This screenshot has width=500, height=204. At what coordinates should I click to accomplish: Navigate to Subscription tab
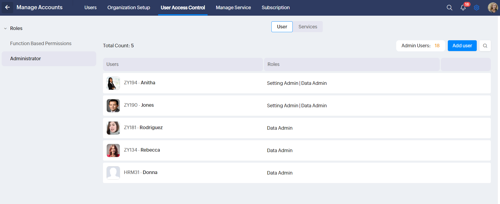point(275,8)
